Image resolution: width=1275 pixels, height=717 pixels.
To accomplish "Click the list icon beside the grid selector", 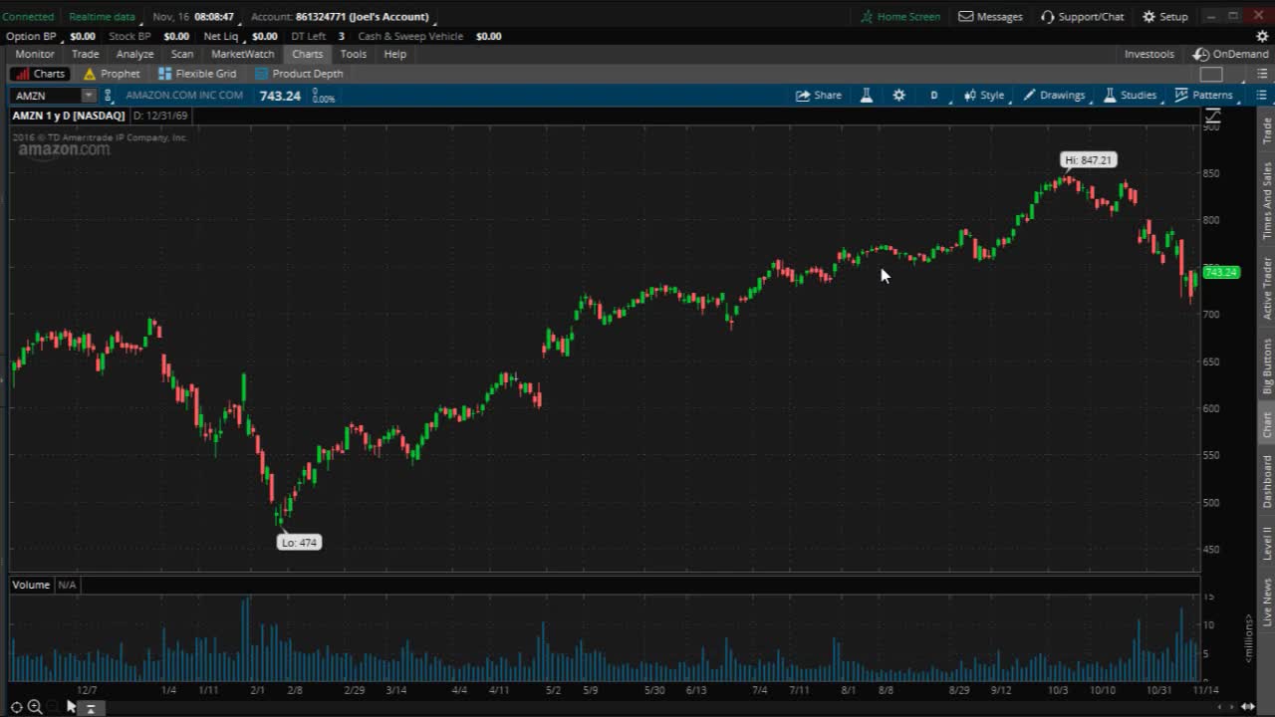I will 1261,74.
